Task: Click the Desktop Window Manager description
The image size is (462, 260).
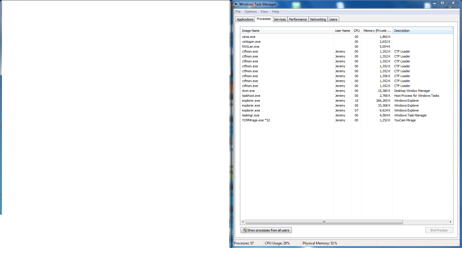Action: 412,91
